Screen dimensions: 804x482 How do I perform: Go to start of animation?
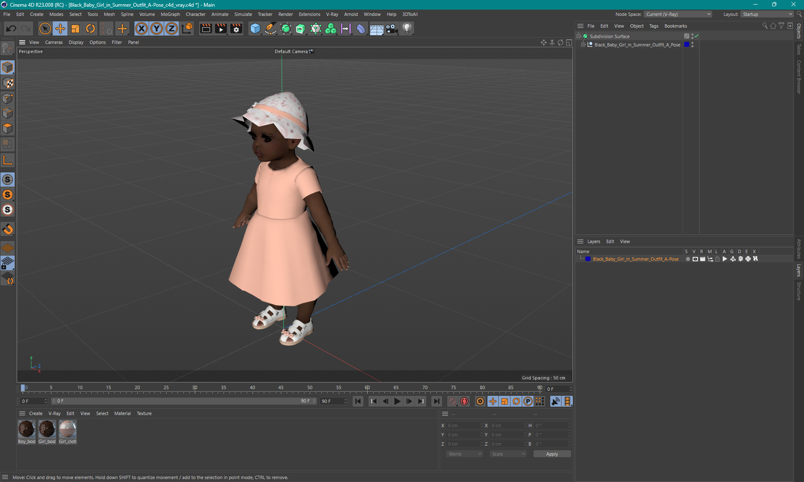pos(358,401)
